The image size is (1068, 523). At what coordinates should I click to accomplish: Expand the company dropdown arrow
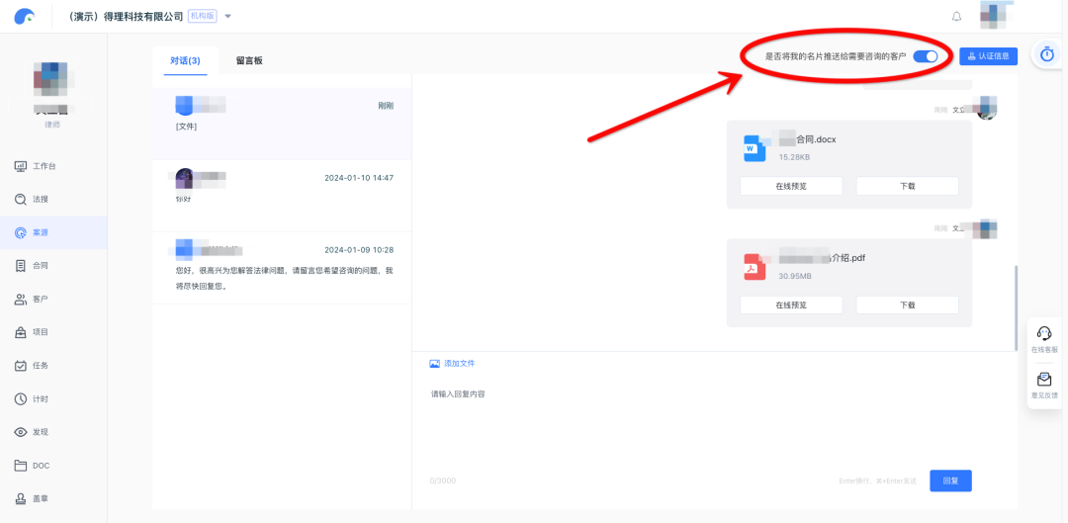pyautogui.click(x=228, y=17)
